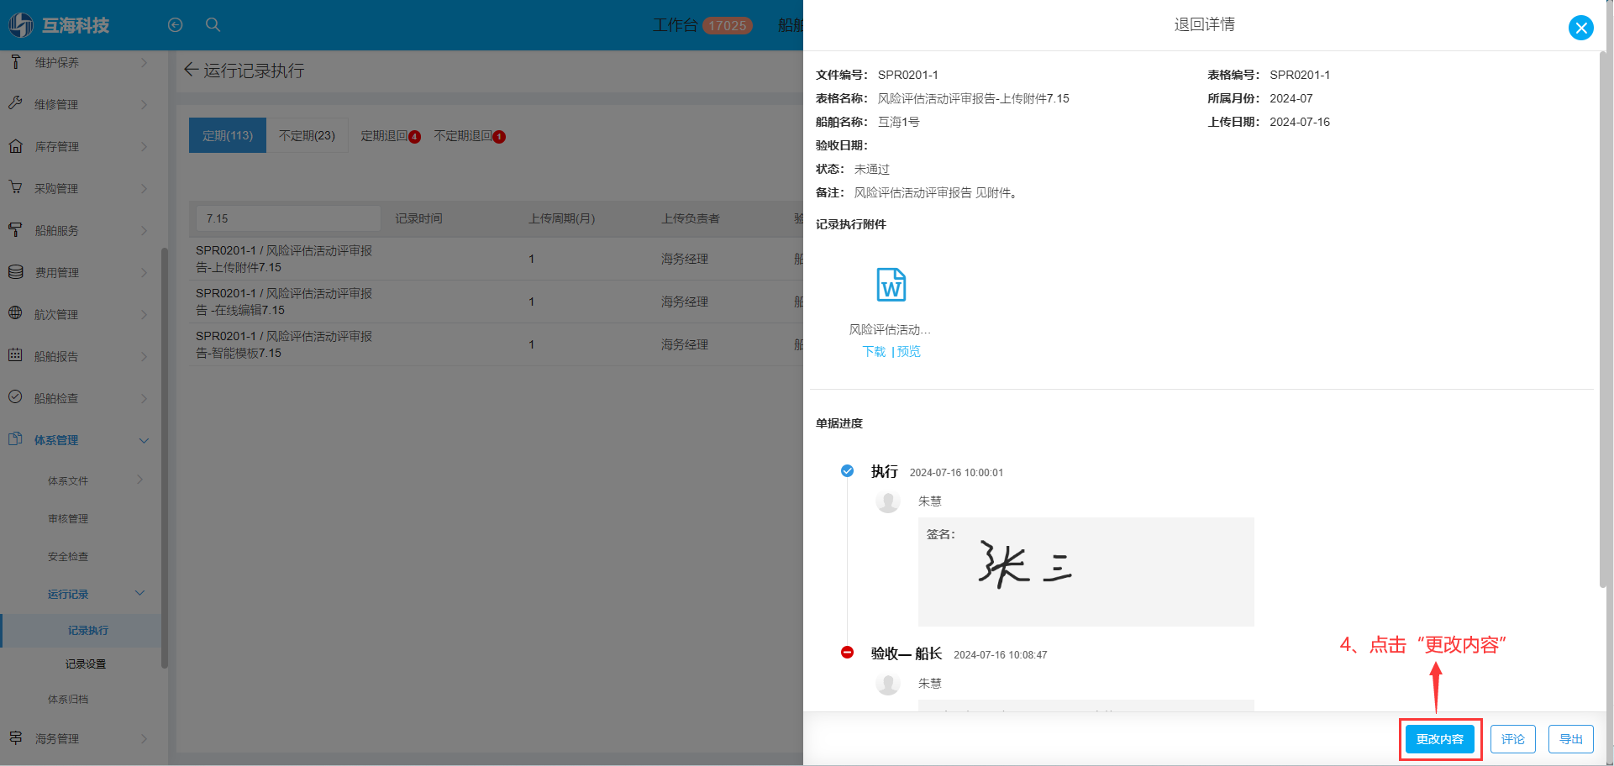Expand the 航次管理 menu chevron
This screenshot has width=1614, height=766.
[x=144, y=315]
